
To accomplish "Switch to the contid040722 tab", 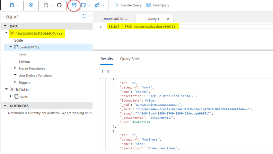I will 115,19.
